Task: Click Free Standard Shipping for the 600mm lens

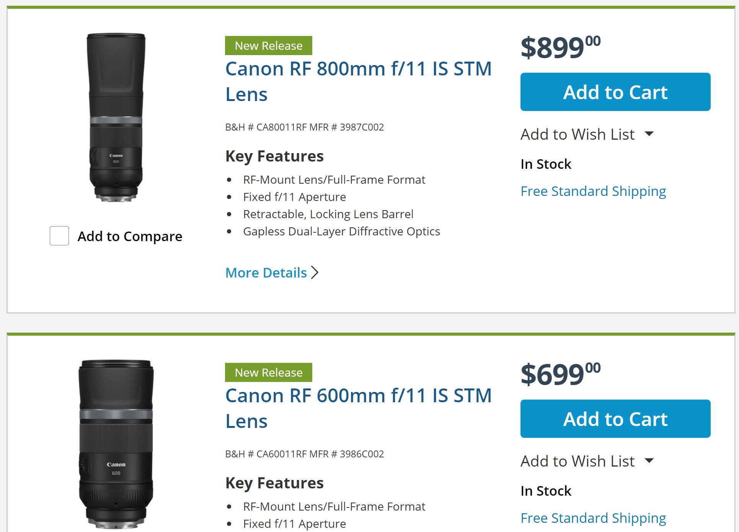Action: coord(593,518)
